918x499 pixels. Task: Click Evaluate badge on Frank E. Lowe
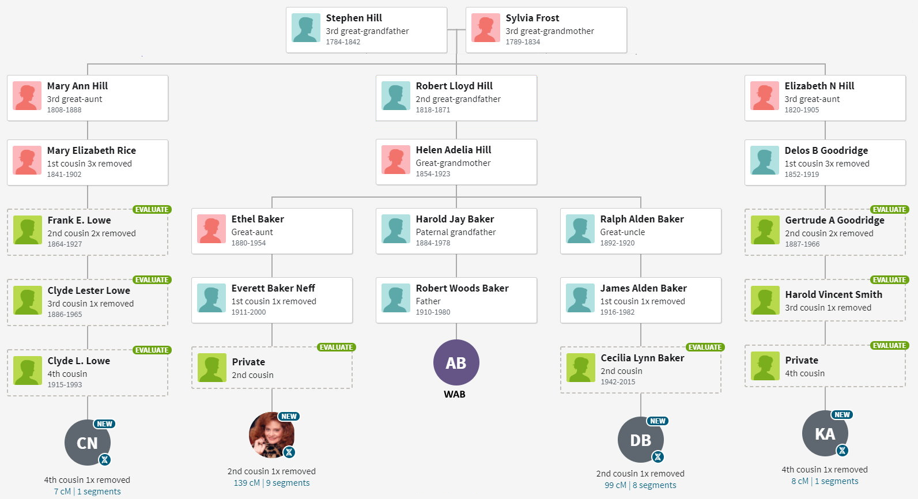pyautogui.click(x=152, y=209)
